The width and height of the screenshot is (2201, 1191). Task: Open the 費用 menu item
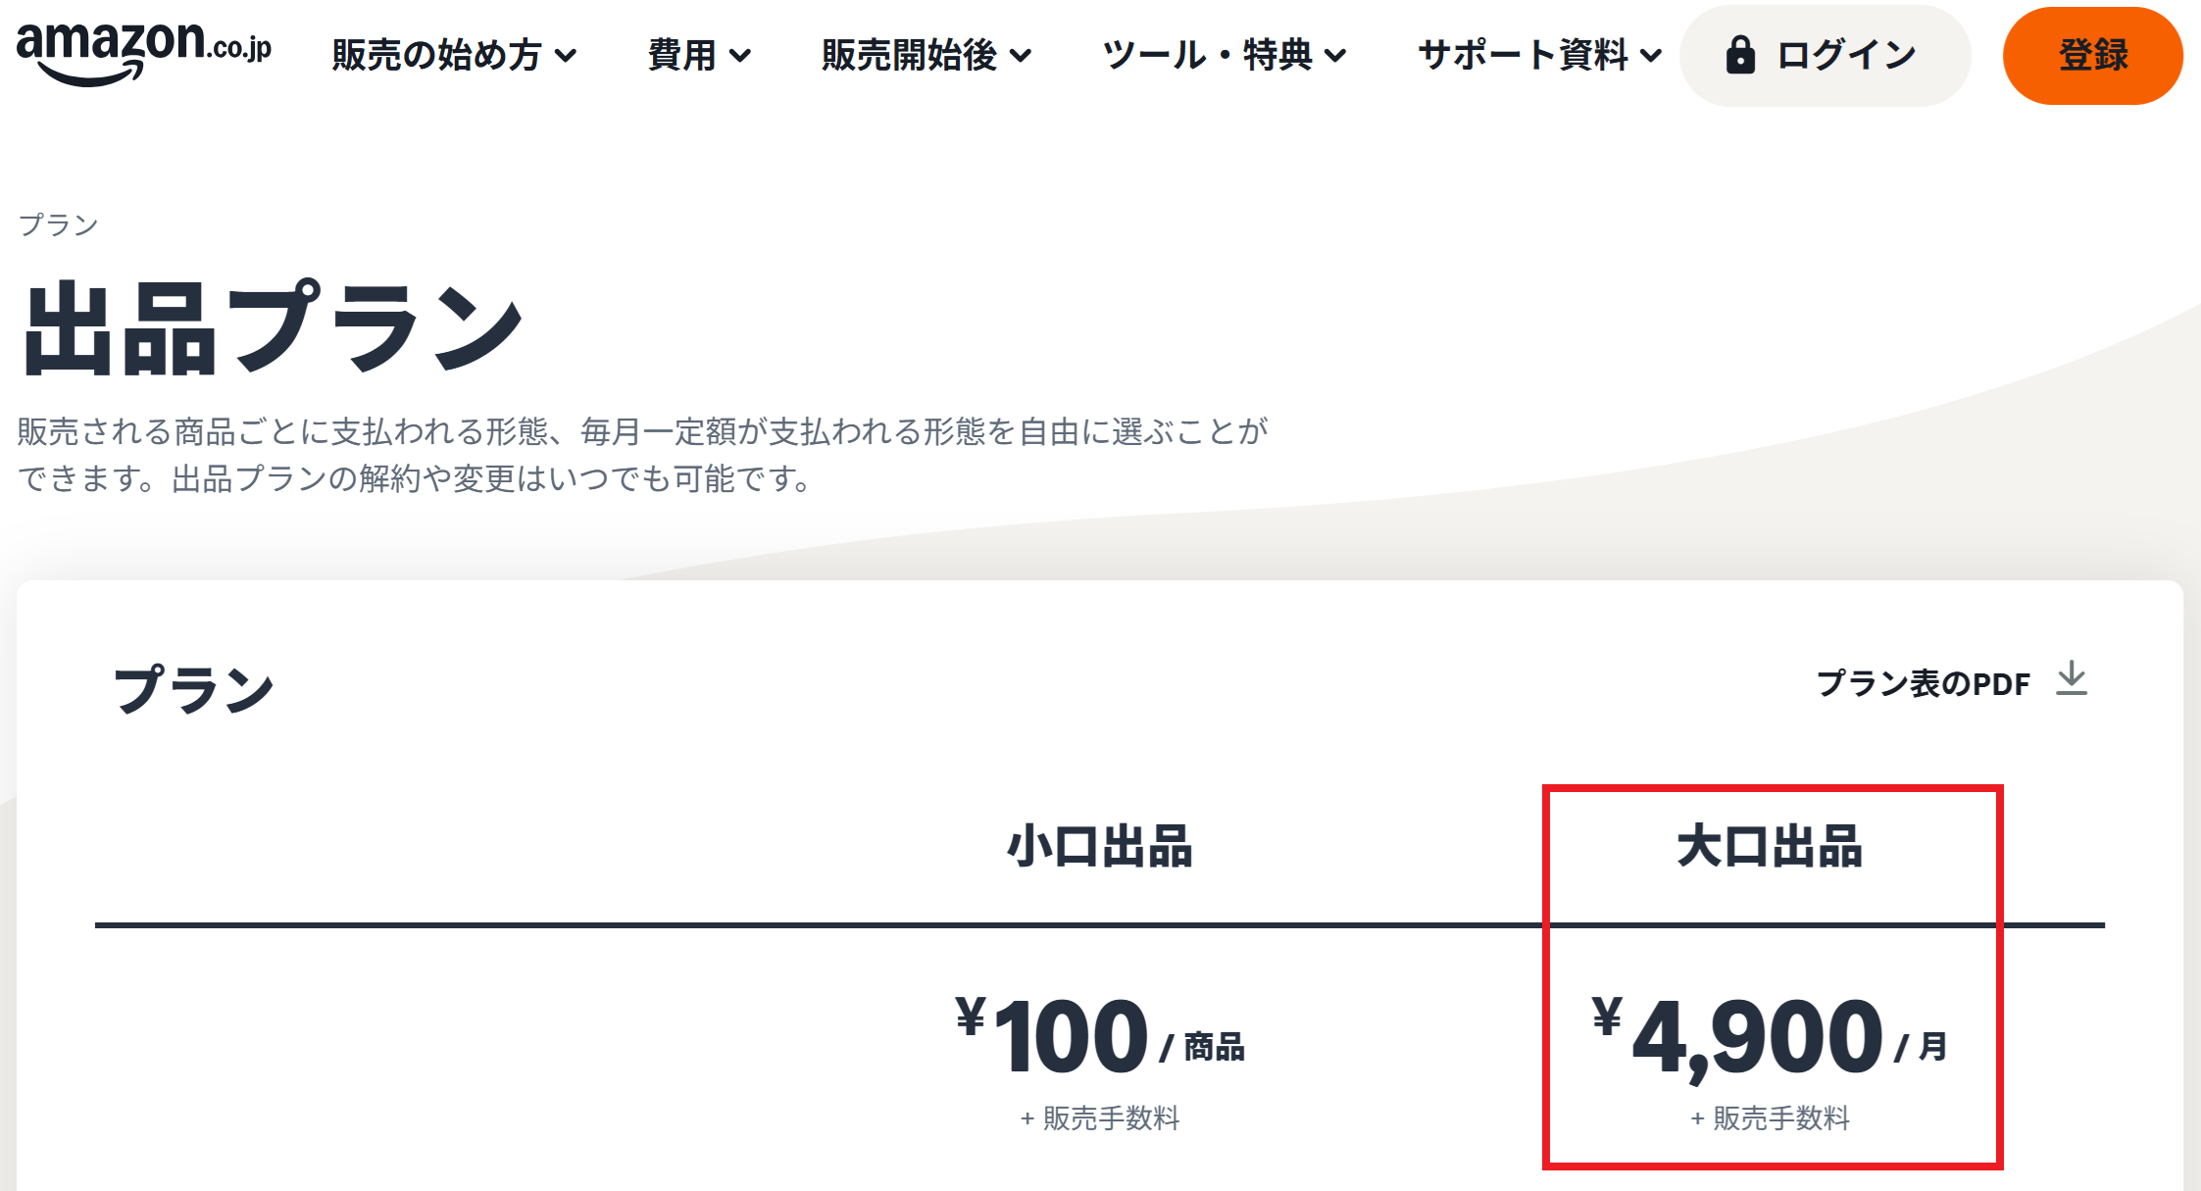click(682, 56)
